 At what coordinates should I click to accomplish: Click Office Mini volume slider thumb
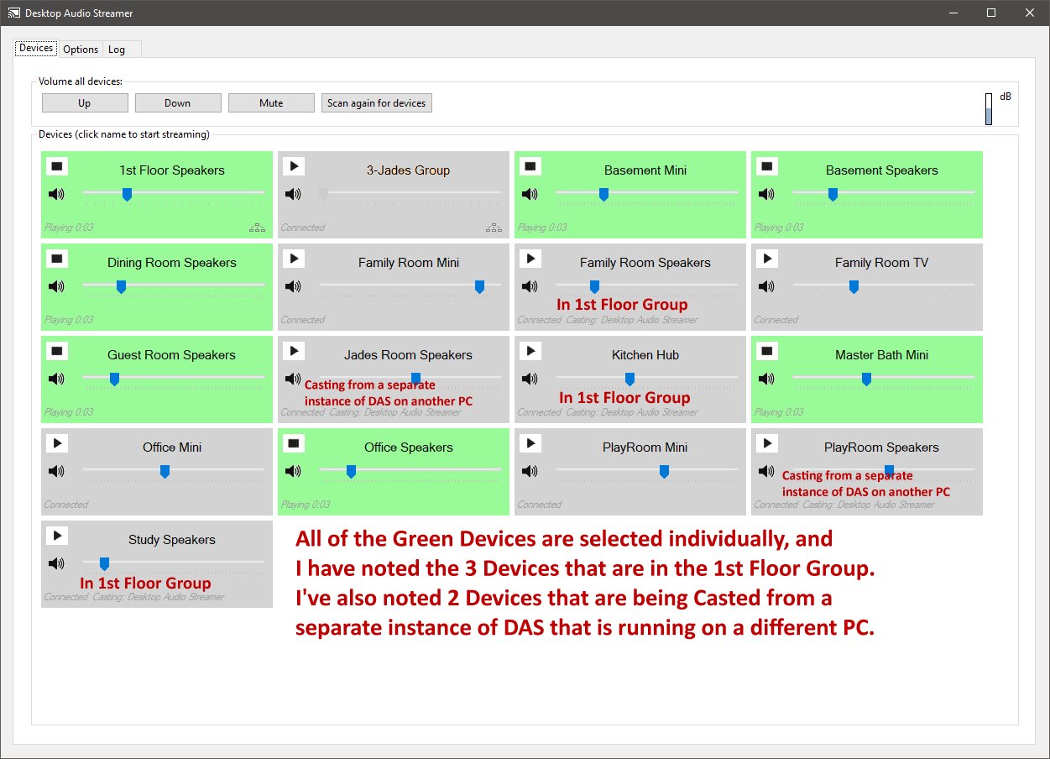[165, 471]
